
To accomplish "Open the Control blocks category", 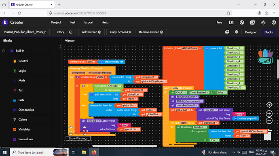I will click(31, 61).
